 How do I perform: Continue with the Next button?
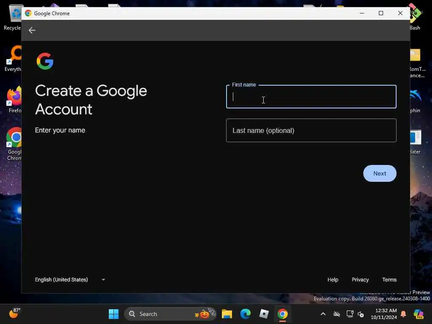380,173
